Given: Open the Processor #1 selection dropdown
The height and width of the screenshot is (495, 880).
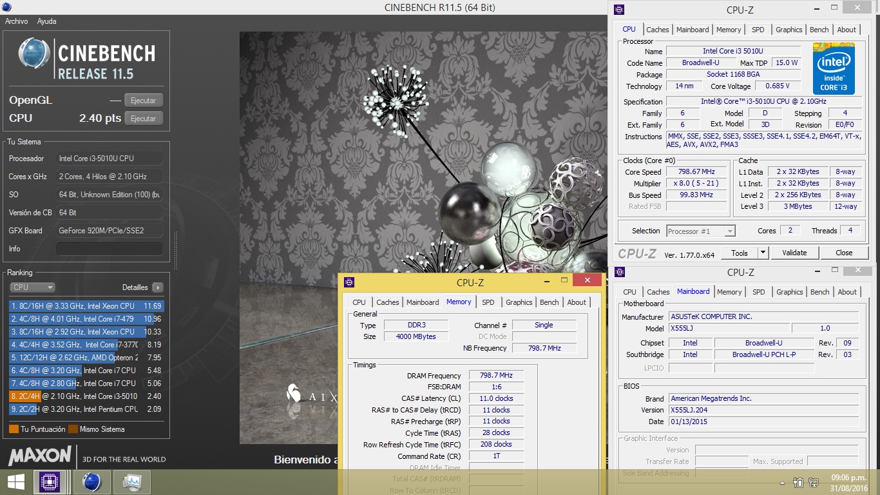Looking at the screenshot, I should click(x=701, y=231).
